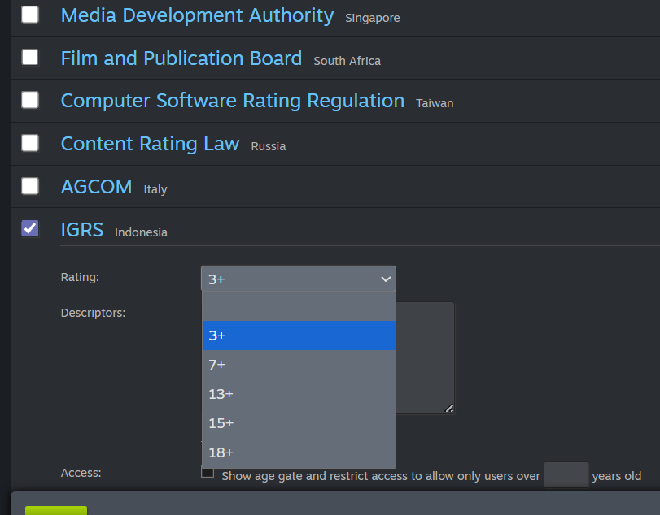Tick the Content Rating Law checkbox

30,143
